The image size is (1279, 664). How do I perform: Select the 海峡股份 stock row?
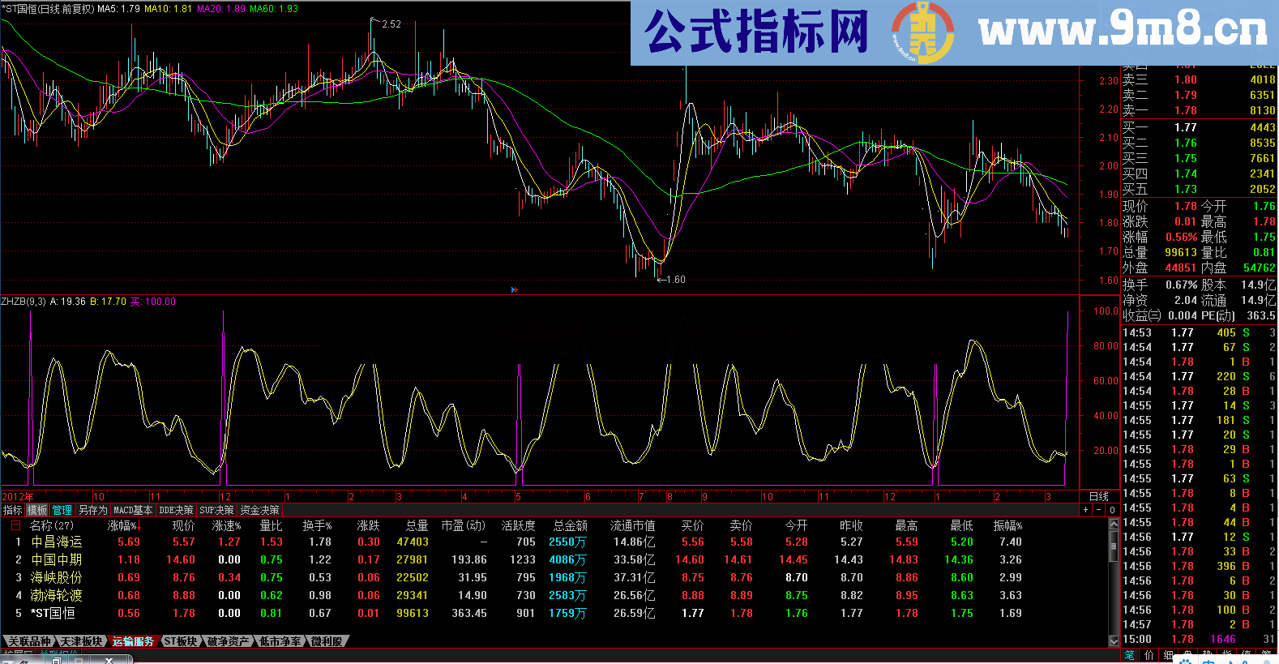click(x=554, y=577)
